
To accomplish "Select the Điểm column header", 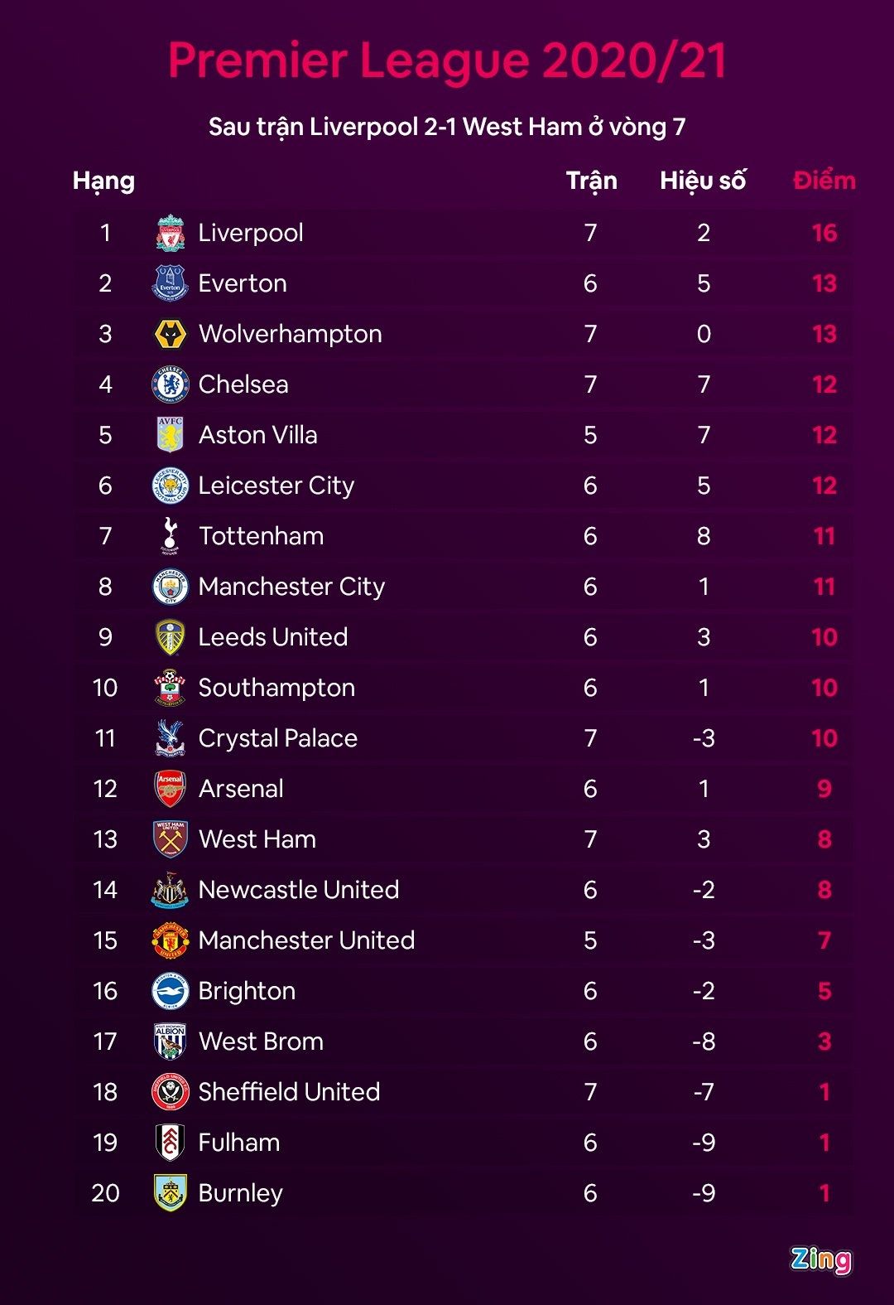I will (x=824, y=181).
